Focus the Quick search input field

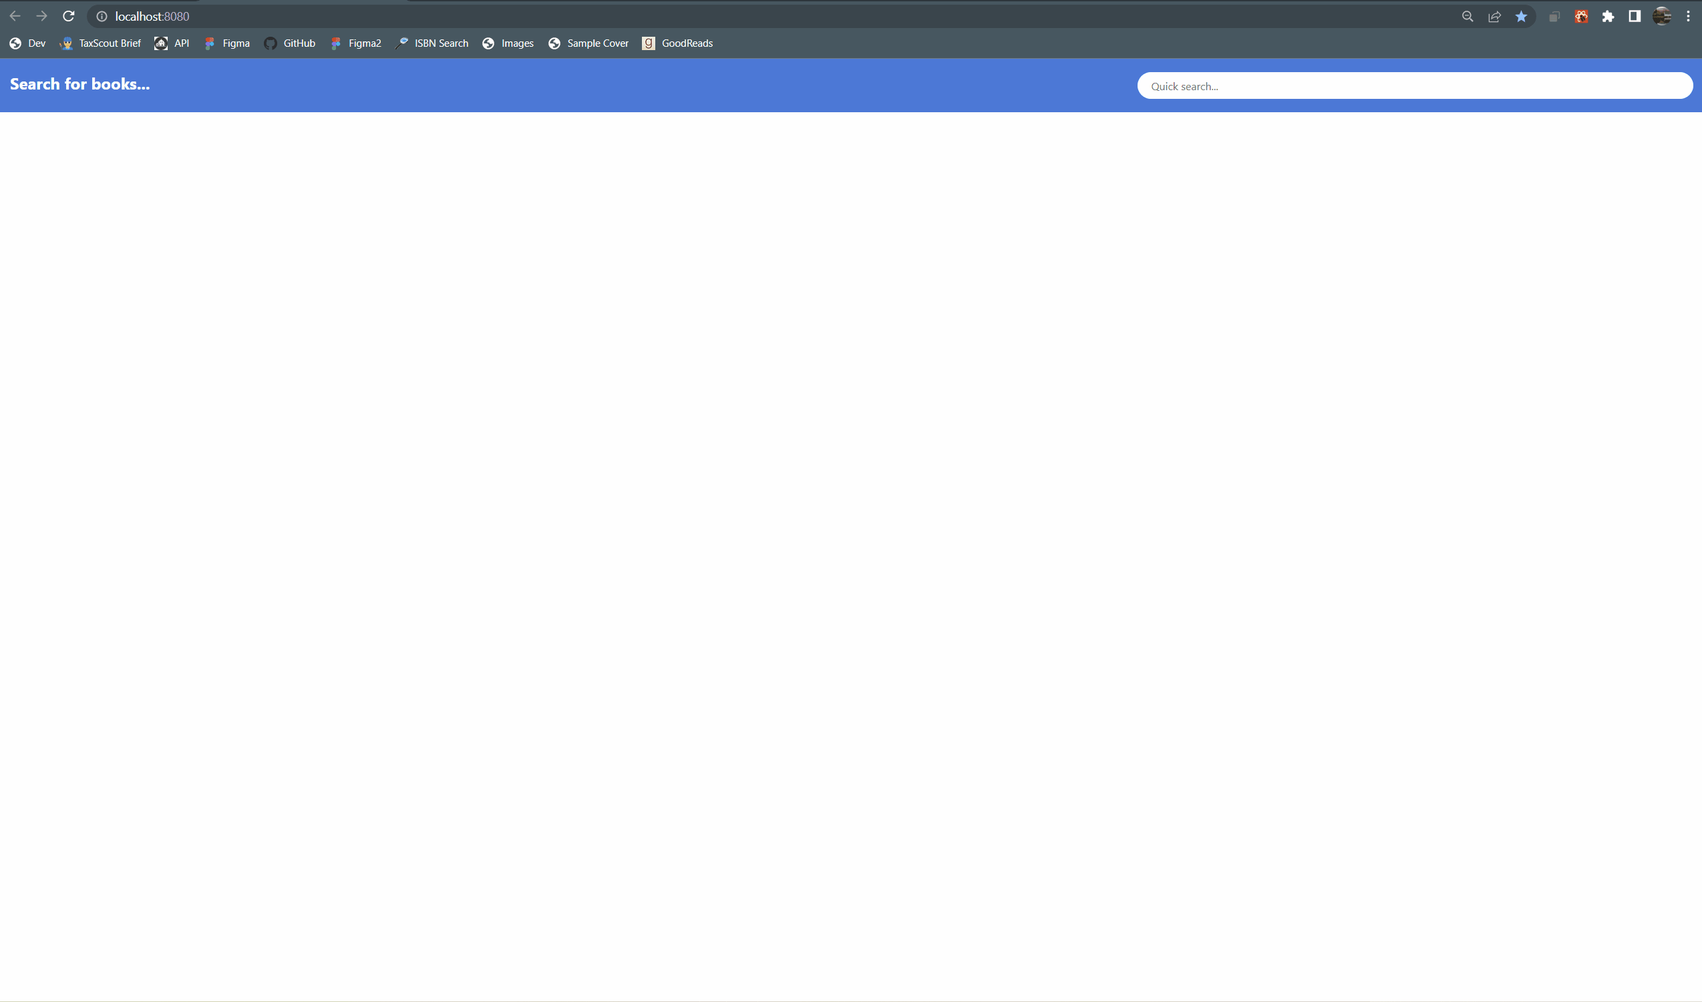1414,86
